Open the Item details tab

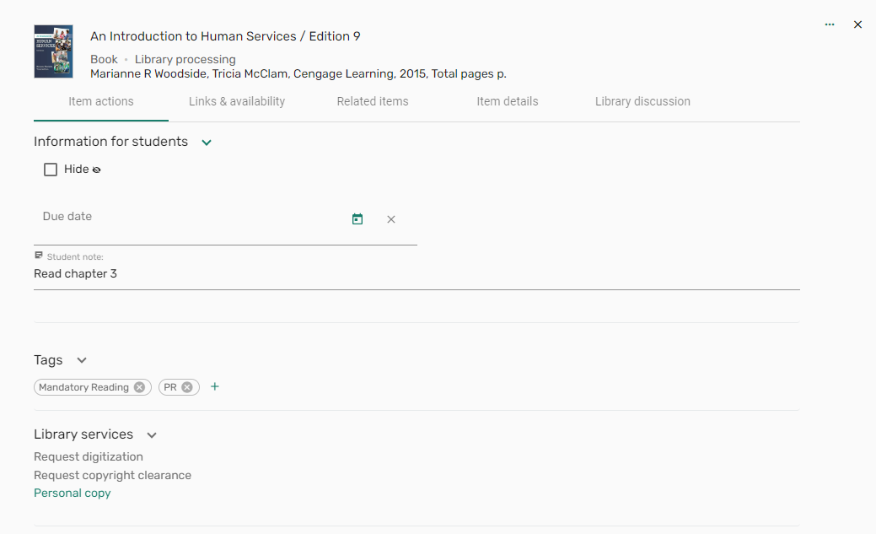(508, 101)
